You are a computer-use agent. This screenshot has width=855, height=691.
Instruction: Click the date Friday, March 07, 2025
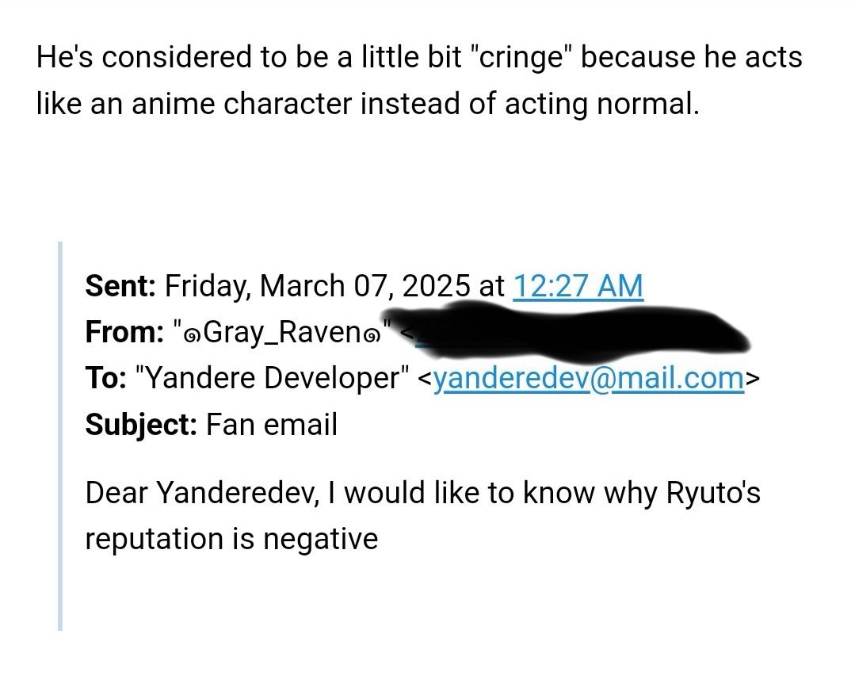coord(317,286)
